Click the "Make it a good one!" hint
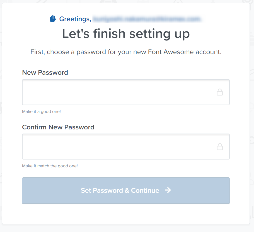 point(41,112)
